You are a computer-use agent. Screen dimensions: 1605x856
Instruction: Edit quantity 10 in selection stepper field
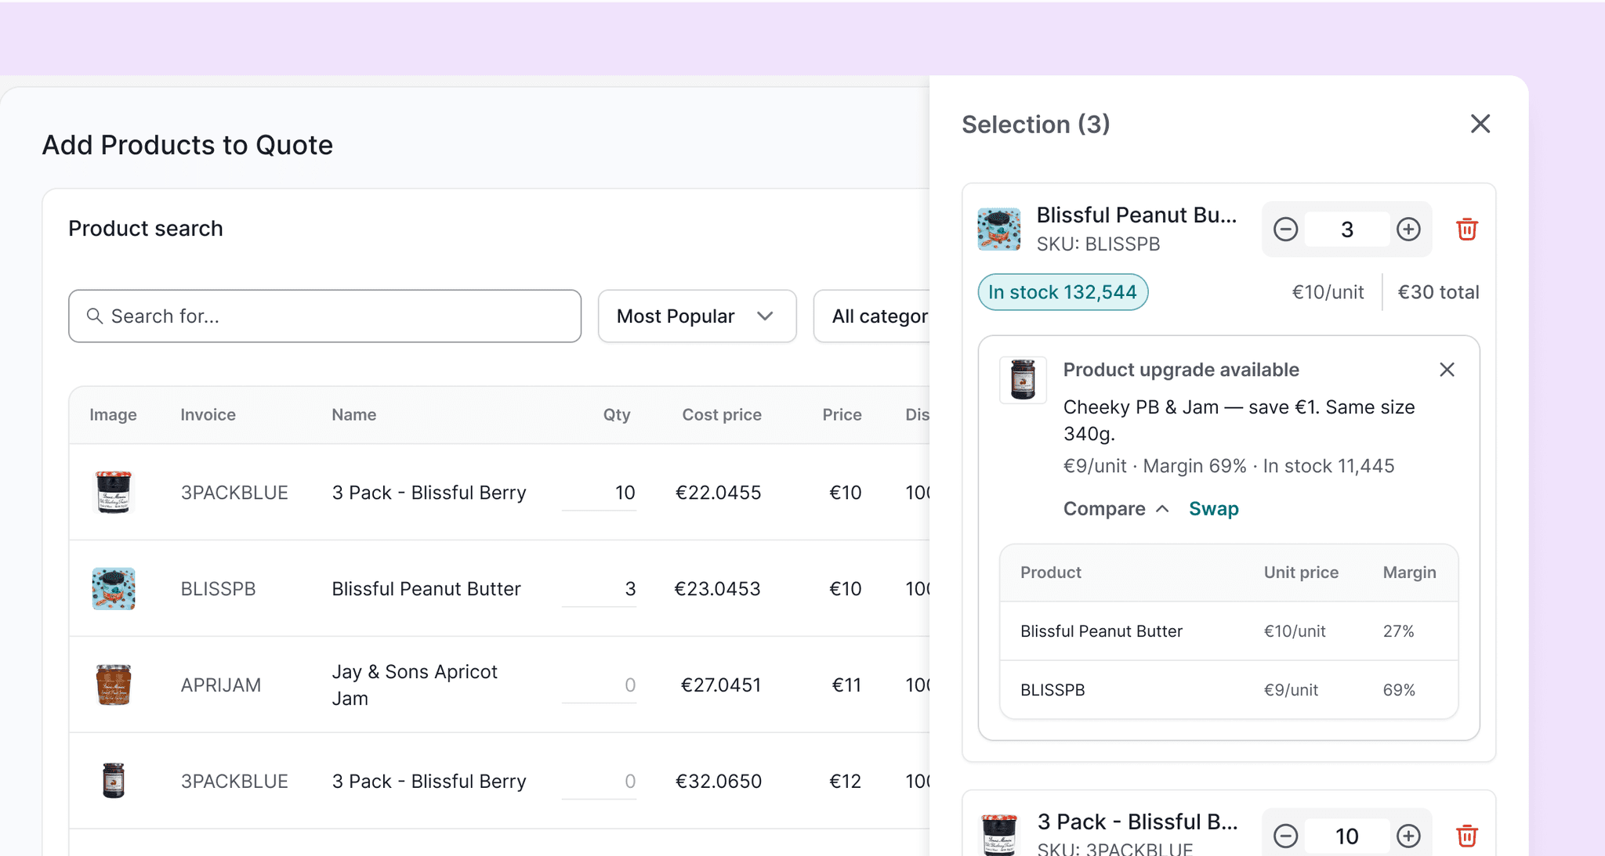click(1346, 836)
